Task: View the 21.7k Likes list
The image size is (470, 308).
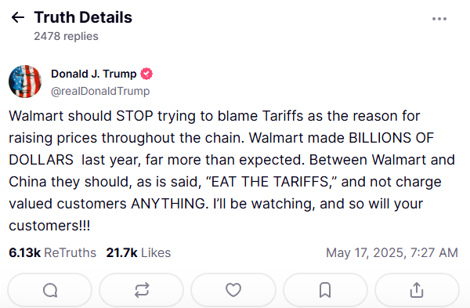Action: (x=139, y=253)
